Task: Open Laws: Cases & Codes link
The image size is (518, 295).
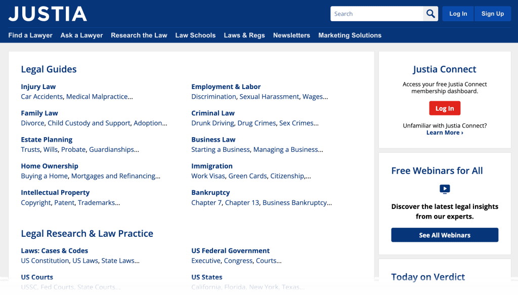Action: pos(55,250)
